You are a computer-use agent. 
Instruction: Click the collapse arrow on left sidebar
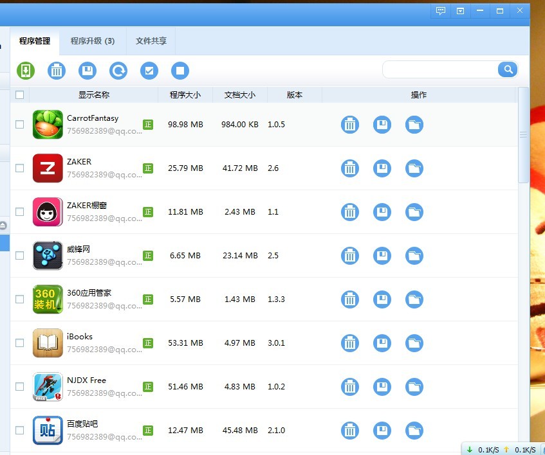(3, 226)
